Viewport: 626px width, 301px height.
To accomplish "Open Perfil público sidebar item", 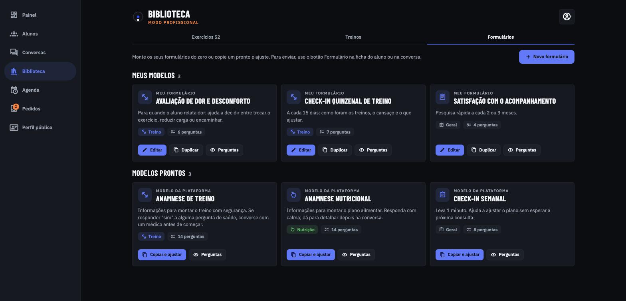I will (x=40, y=128).
